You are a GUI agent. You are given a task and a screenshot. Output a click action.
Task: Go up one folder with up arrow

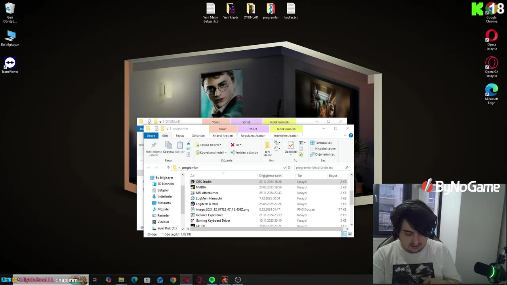168,167
